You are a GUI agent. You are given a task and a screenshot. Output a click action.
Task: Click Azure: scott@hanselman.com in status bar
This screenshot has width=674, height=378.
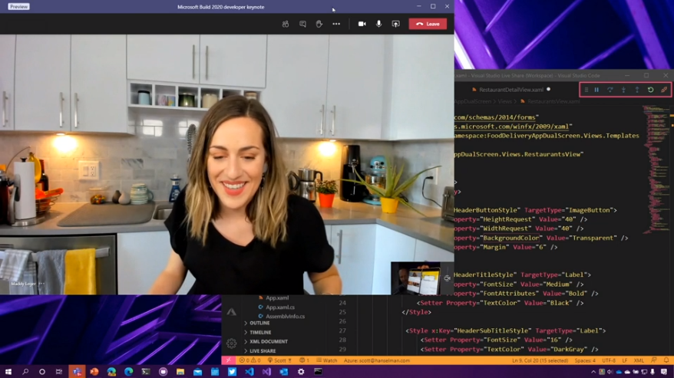tap(377, 360)
